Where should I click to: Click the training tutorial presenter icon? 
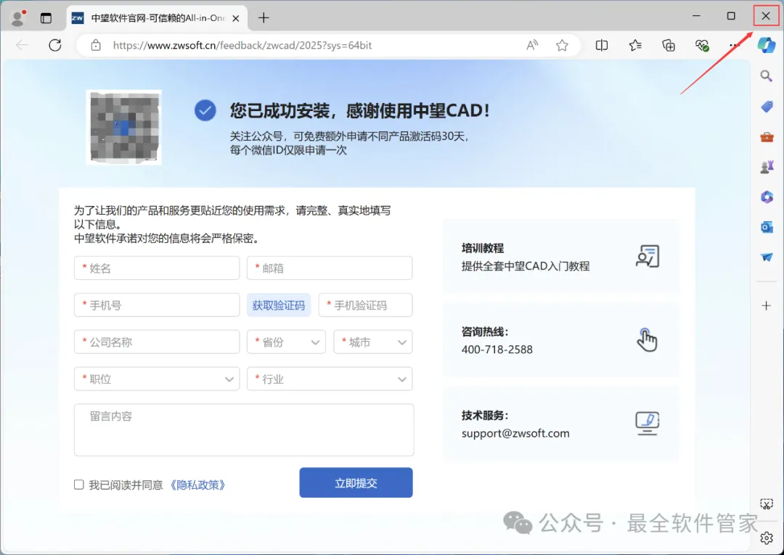pos(648,256)
